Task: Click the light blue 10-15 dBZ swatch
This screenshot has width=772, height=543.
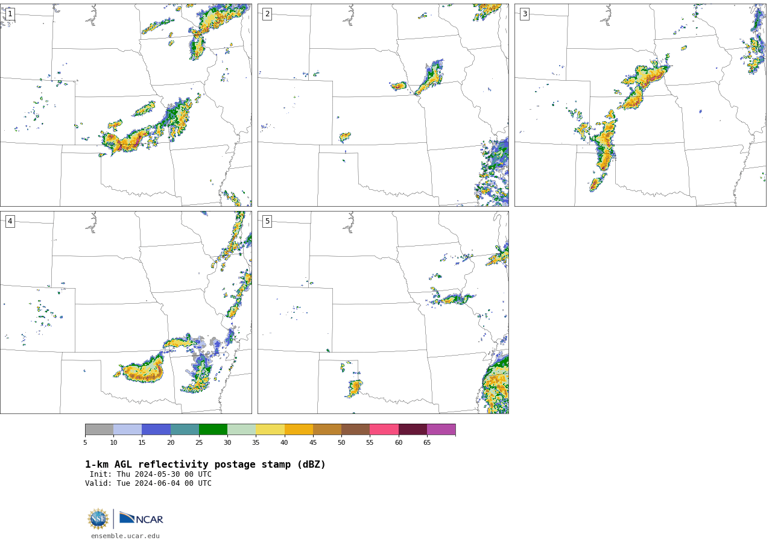Action: pyautogui.click(x=128, y=429)
